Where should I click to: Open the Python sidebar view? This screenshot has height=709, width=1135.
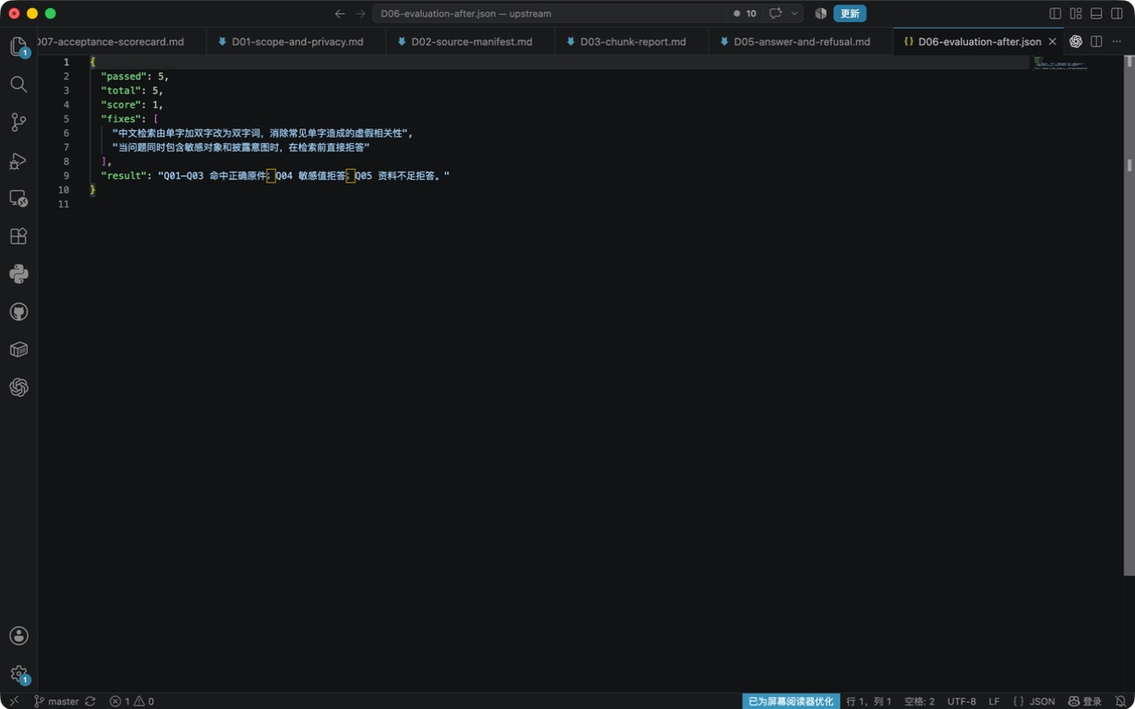(x=18, y=274)
